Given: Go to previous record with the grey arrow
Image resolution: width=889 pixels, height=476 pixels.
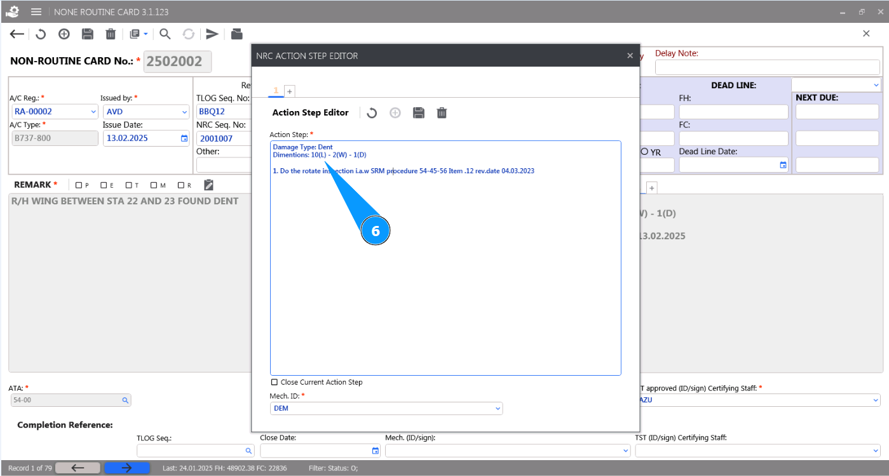Looking at the screenshot, I should (78, 468).
